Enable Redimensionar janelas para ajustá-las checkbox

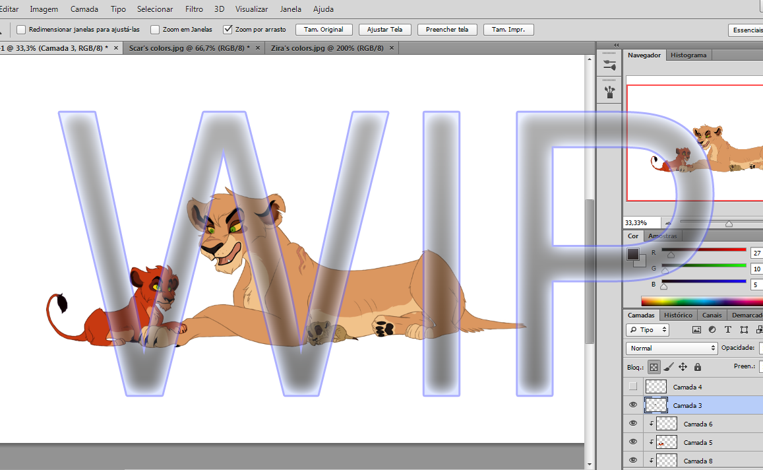(21, 30)
